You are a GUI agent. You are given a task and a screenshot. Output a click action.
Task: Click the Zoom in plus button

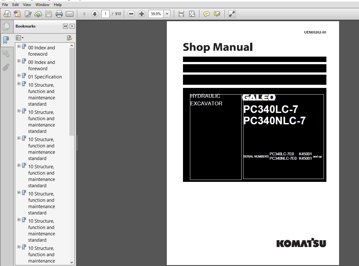click(x=142, y=14)
